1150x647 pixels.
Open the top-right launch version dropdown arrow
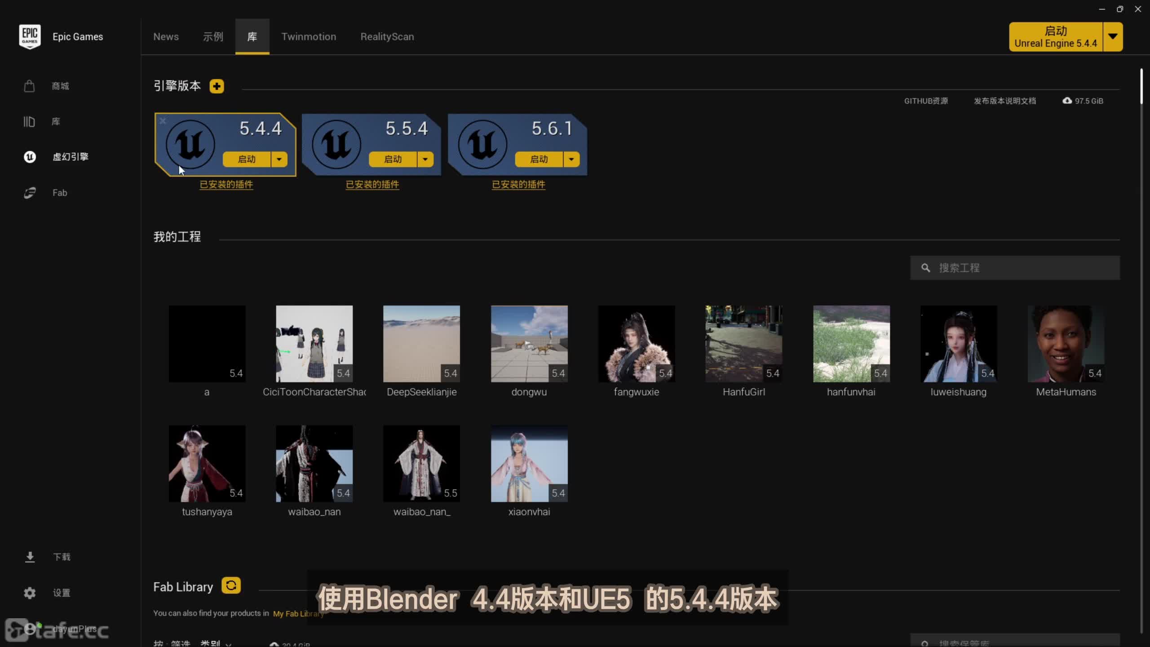click(1112, 36)
